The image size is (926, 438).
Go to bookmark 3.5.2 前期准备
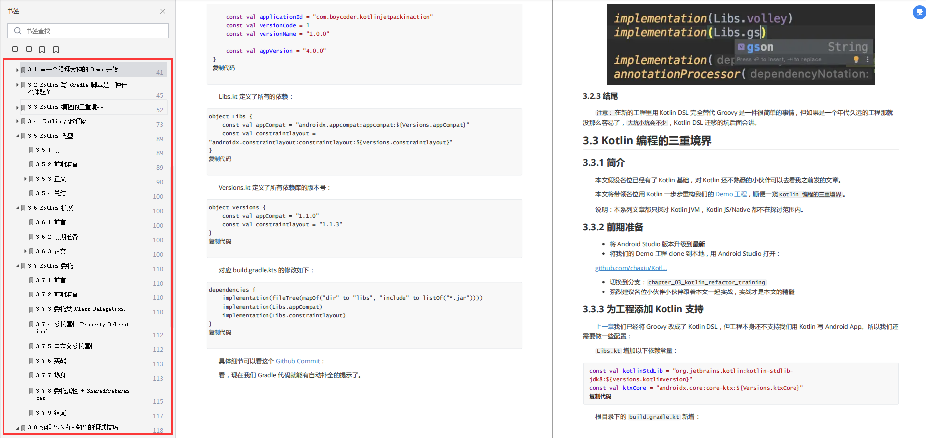[x=57, y=164]
